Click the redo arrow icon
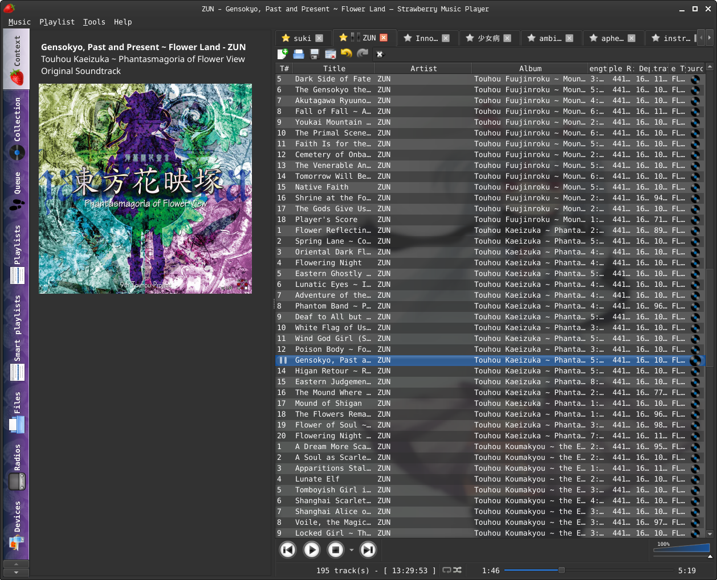717x580 pixels. 362,54
